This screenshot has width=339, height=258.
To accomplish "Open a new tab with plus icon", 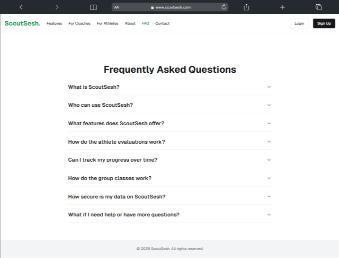I will coord(282,7).
